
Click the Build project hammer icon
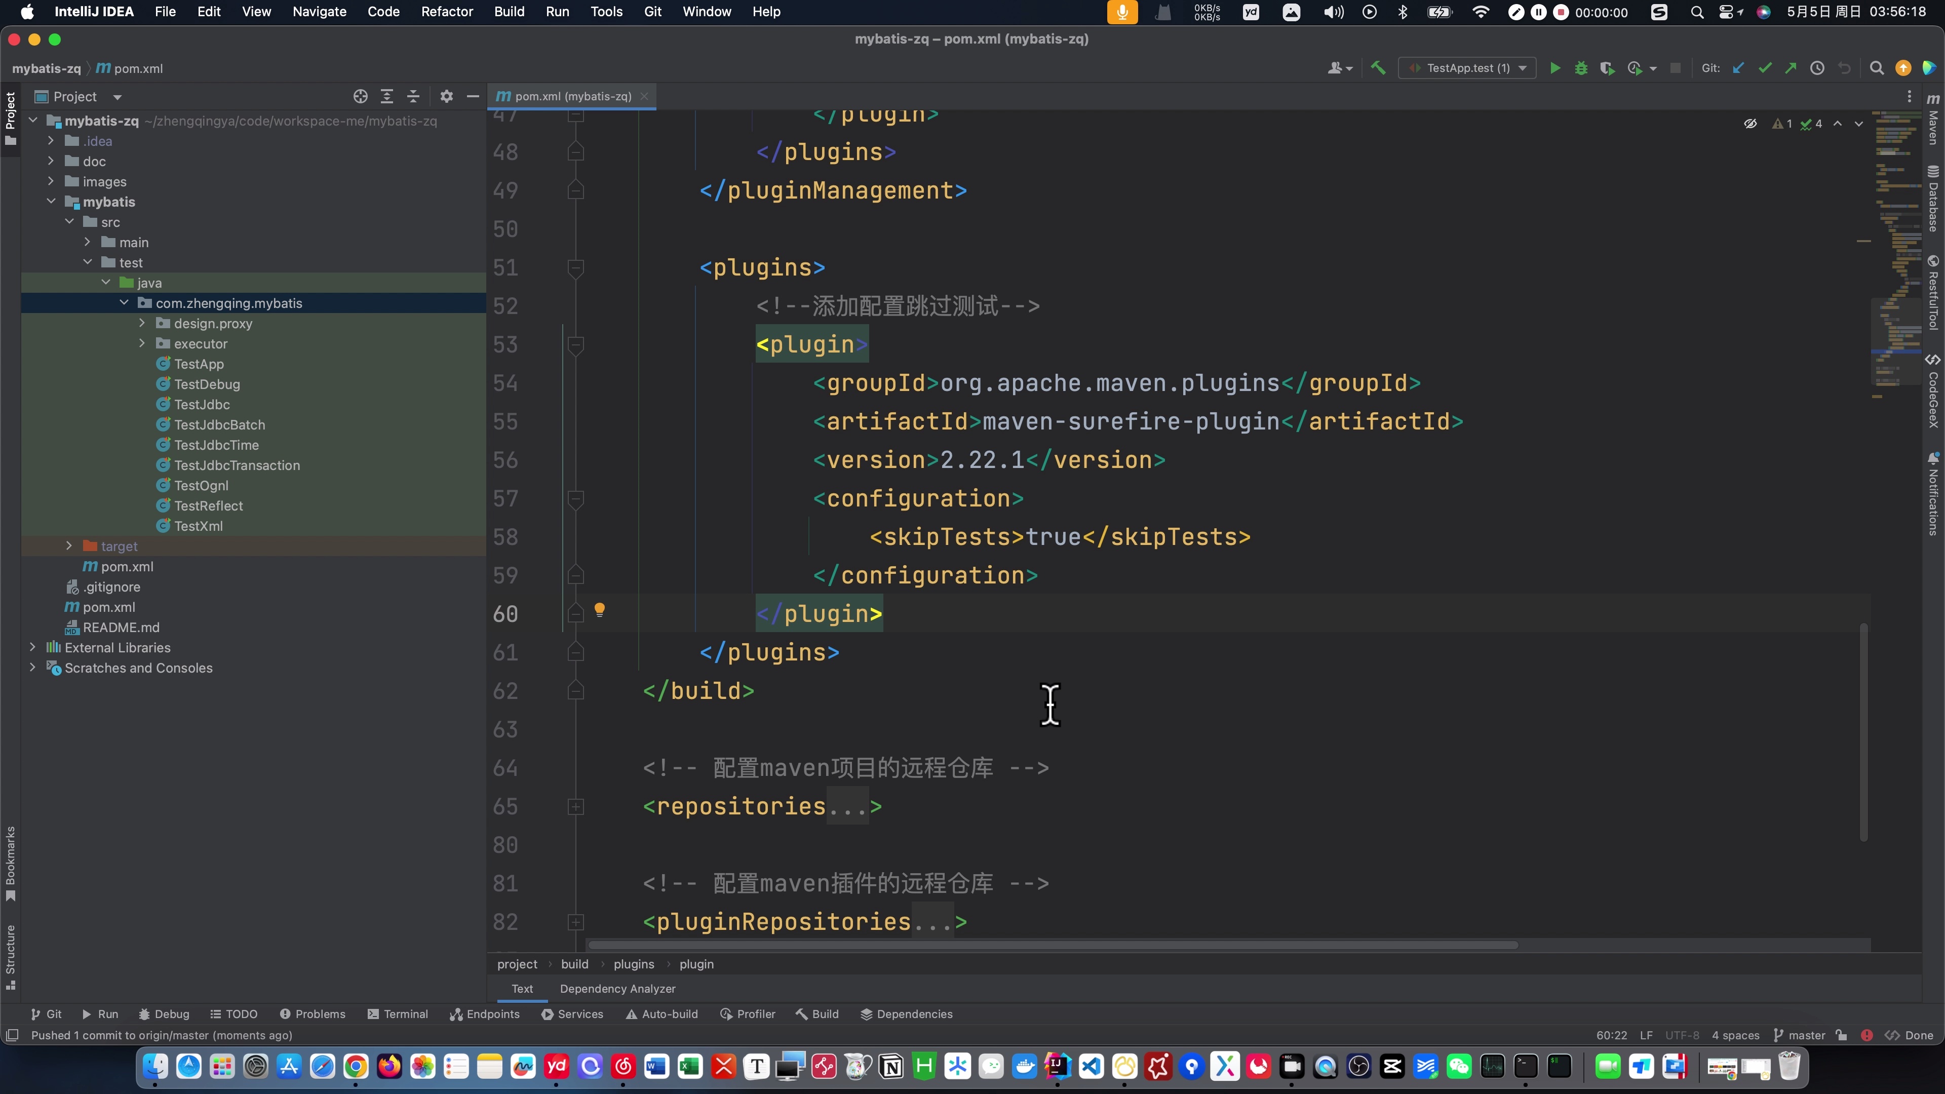[x=1378, y=68]
